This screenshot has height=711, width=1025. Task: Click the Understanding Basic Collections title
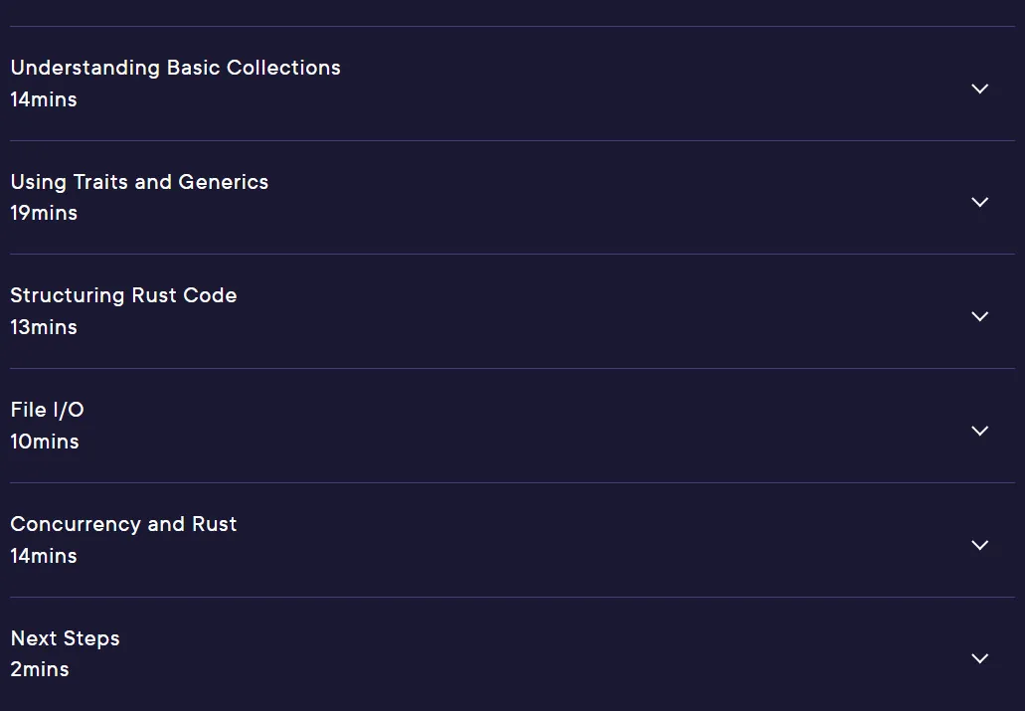click(x=175, y=68)
